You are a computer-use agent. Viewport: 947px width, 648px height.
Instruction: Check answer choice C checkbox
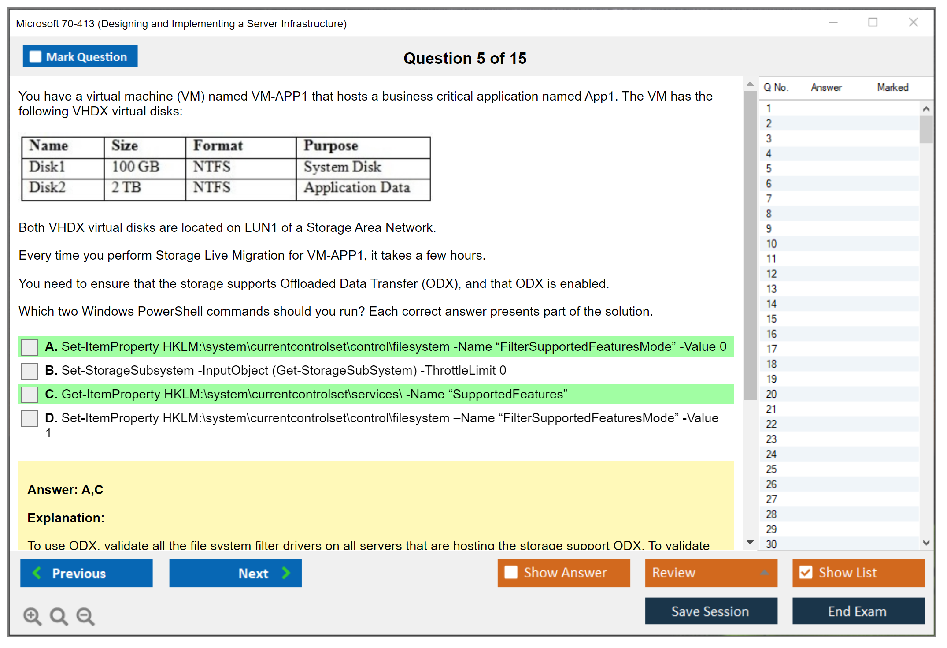tap(29, 394)
